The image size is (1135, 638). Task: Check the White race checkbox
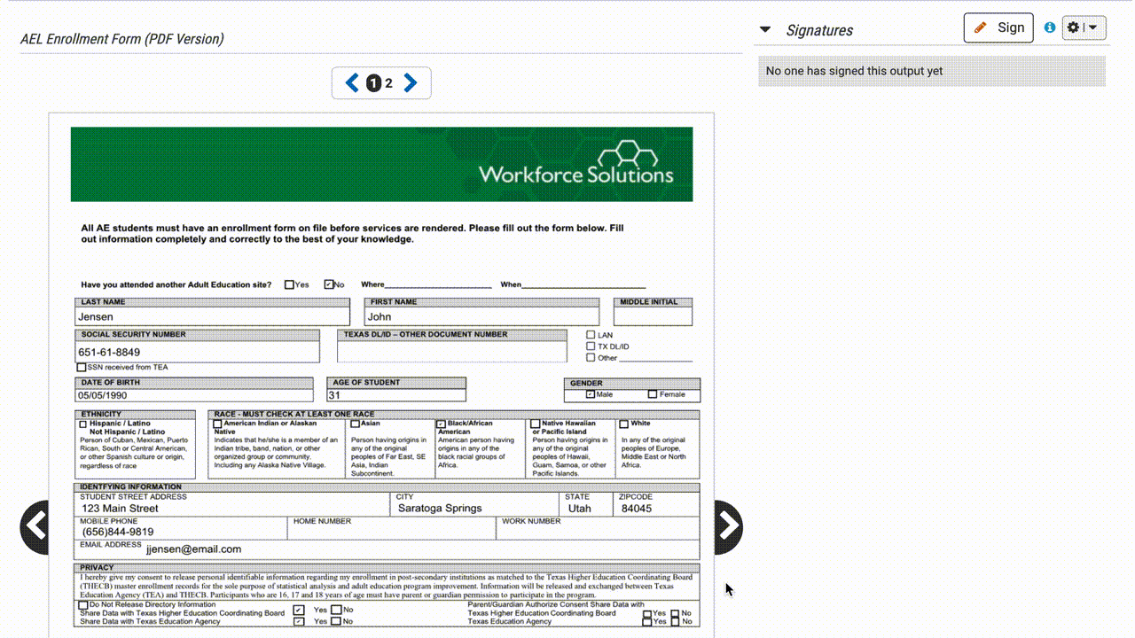(622, 423)
